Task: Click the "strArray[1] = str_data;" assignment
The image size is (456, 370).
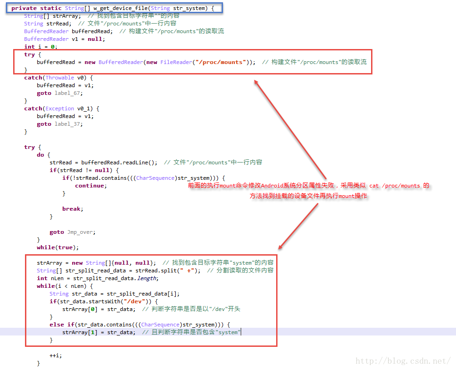Action: pos(99,332)
